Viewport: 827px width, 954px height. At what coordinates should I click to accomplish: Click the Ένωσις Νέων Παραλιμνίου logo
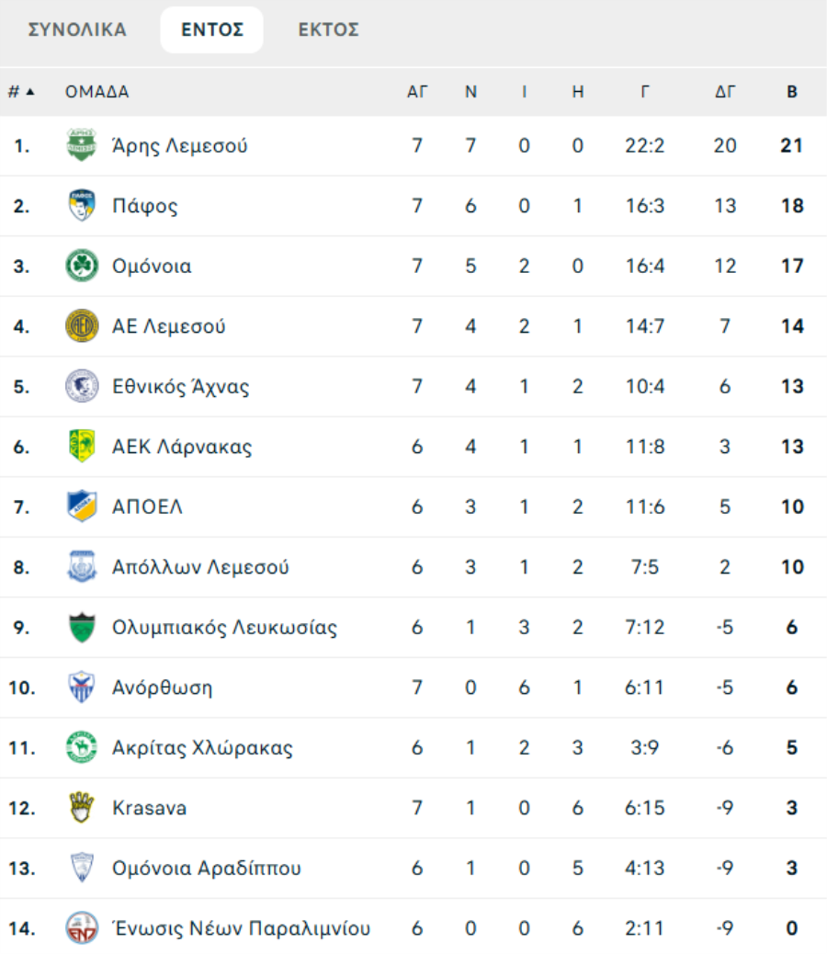point(82,928)
